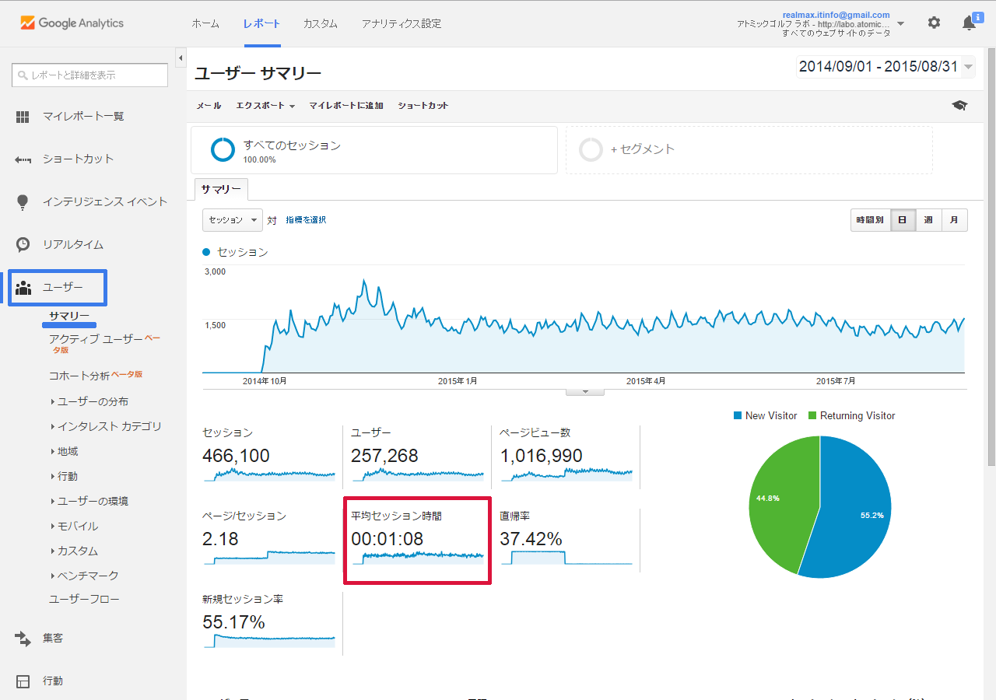Screen dimensions: 996x700
Task: Click マイレポートに追加 button
Action: coord(346,106)
